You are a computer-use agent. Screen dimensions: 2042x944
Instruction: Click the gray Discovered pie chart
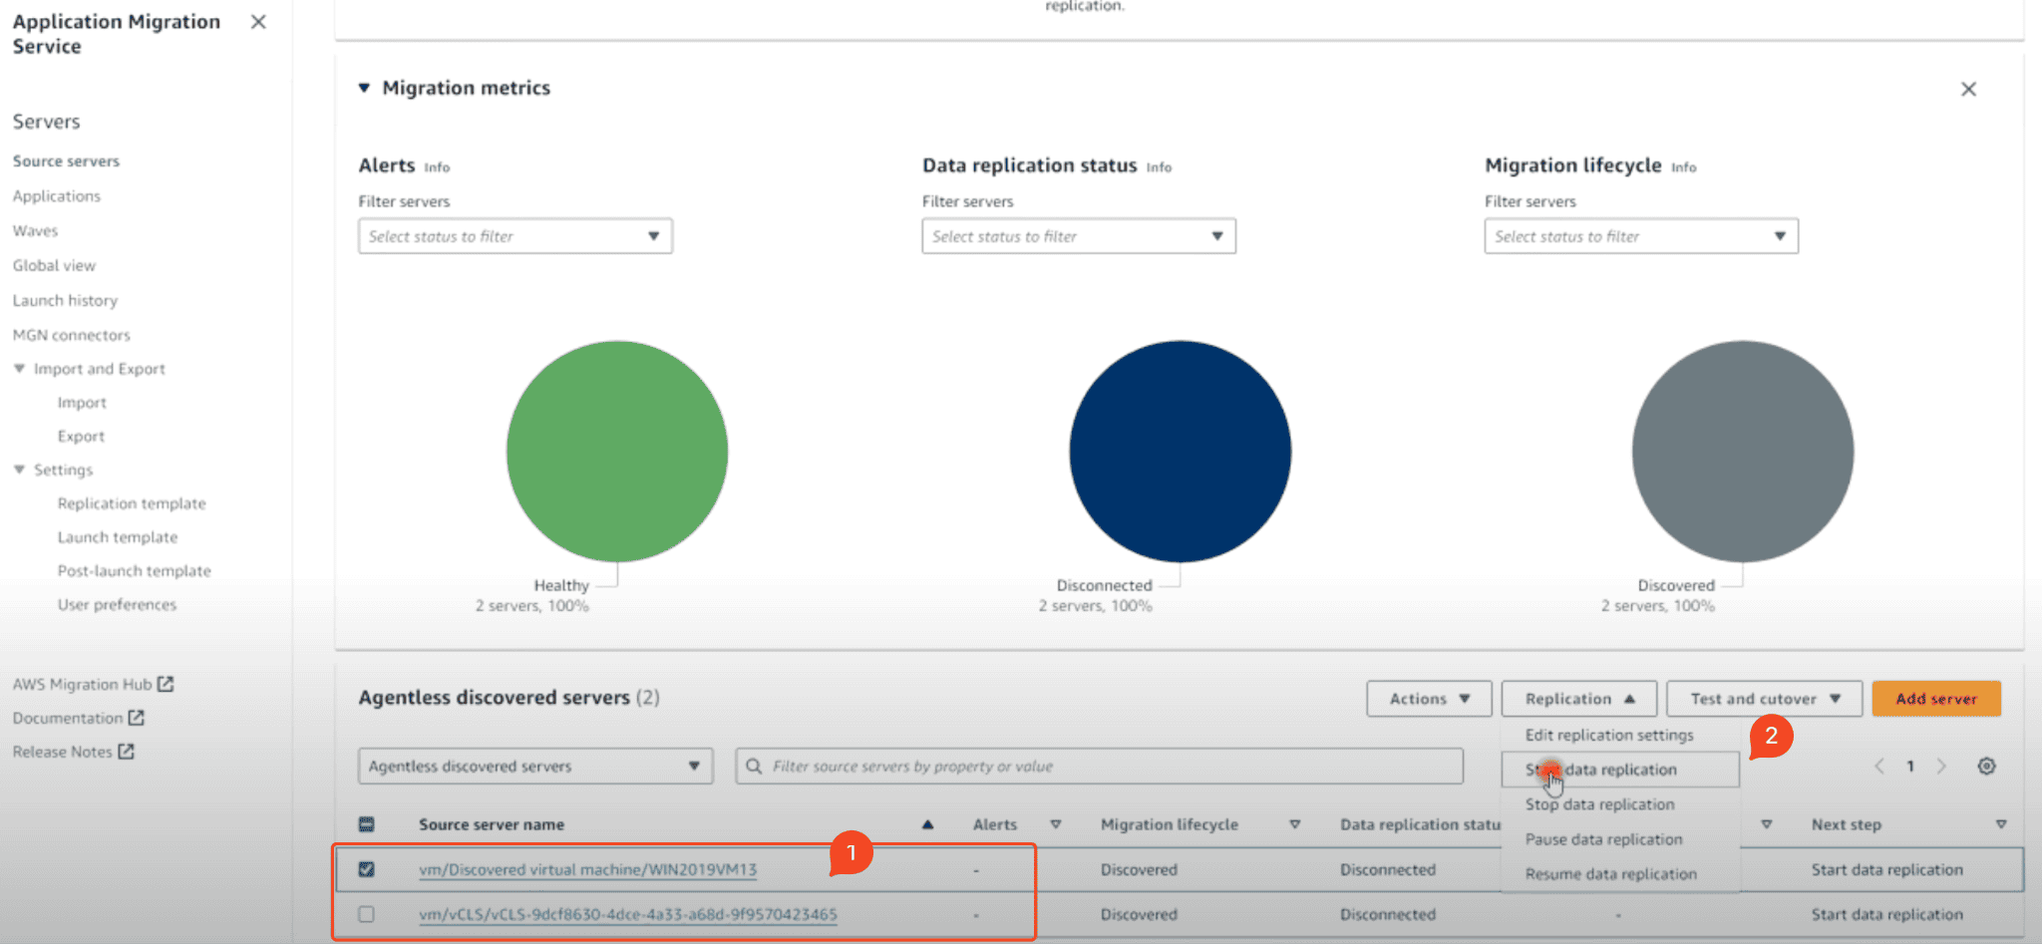(1743, 452)
